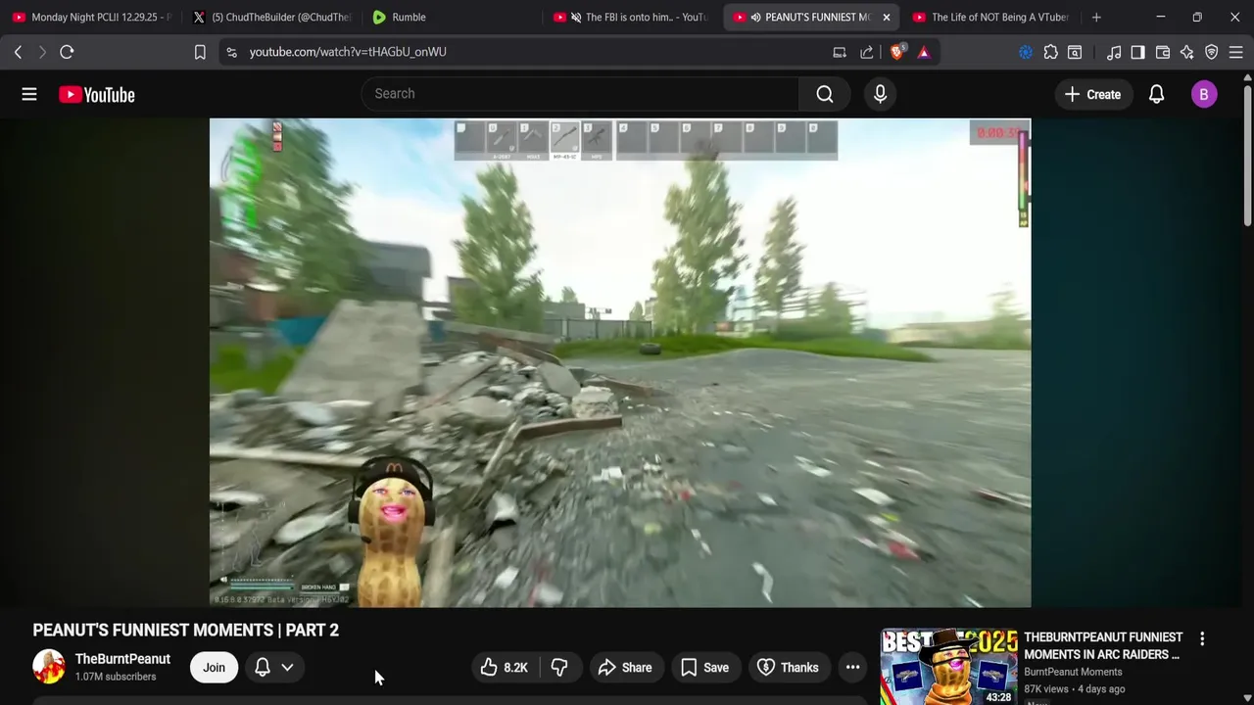Viewport: 1254px width, 705px height.
Task: Switch to The Life of NOT Being A VTuber tab
Action: click(x=991, y=17)
